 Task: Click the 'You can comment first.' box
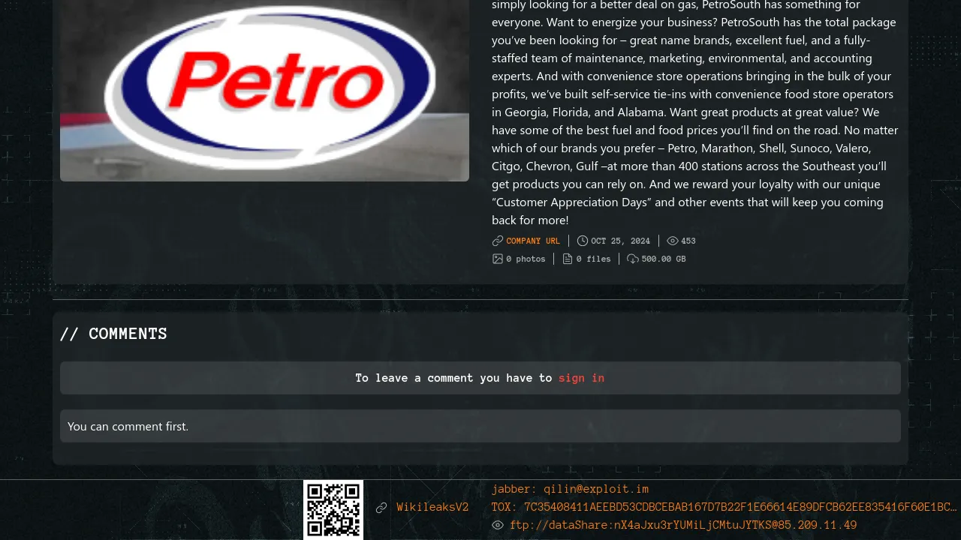480,426
